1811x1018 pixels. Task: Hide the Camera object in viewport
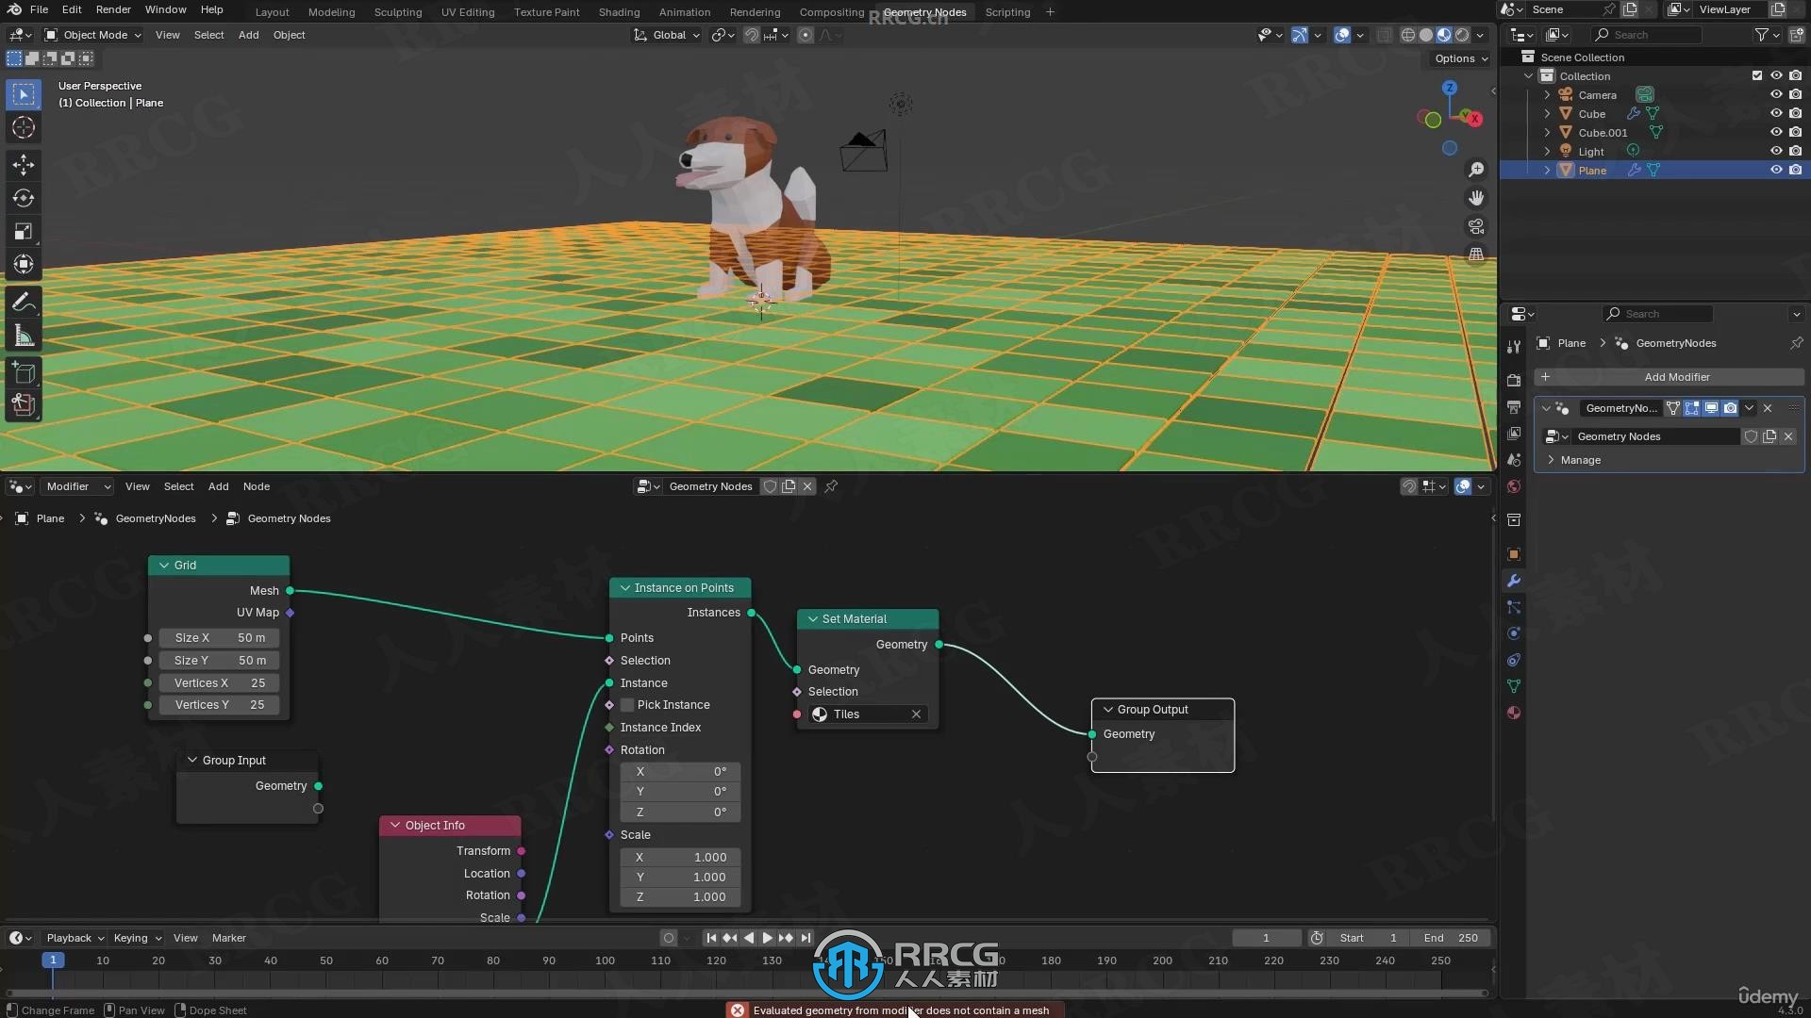pos(1776,94)
